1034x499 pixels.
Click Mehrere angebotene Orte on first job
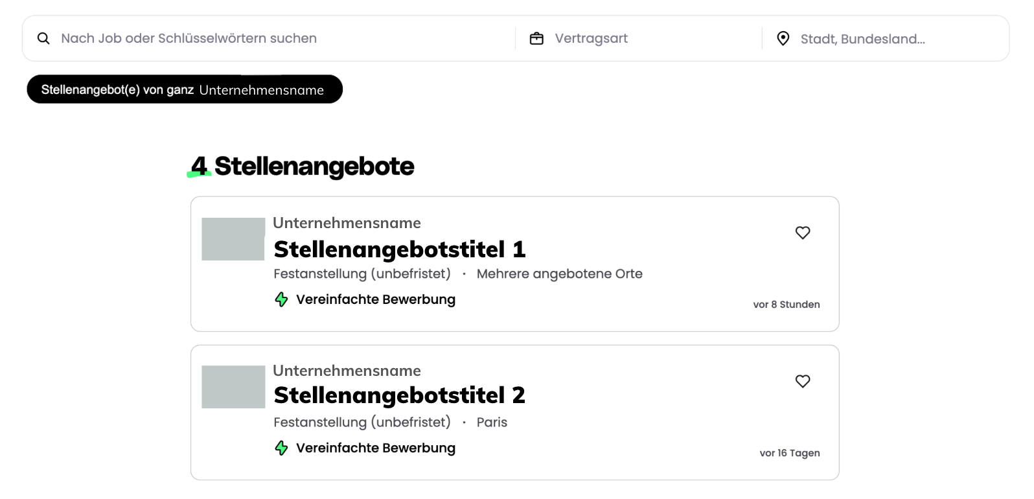pos(559,274)
